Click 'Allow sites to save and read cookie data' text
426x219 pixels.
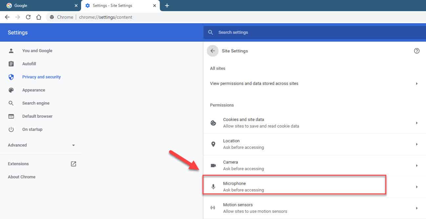tap(261, 126)
